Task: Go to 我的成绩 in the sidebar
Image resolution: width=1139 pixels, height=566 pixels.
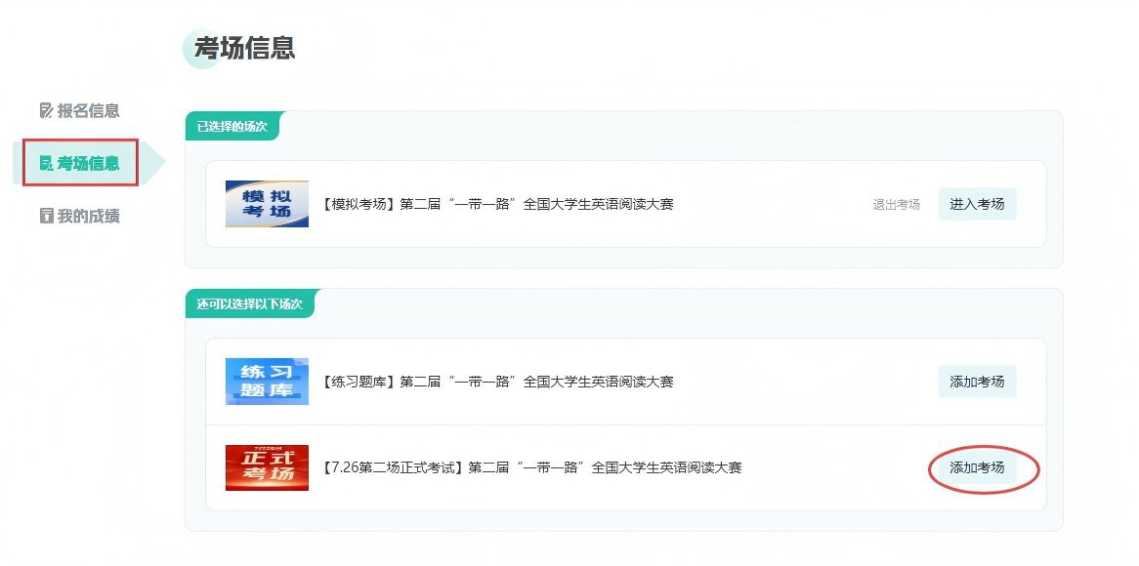Action: (88, 216)
